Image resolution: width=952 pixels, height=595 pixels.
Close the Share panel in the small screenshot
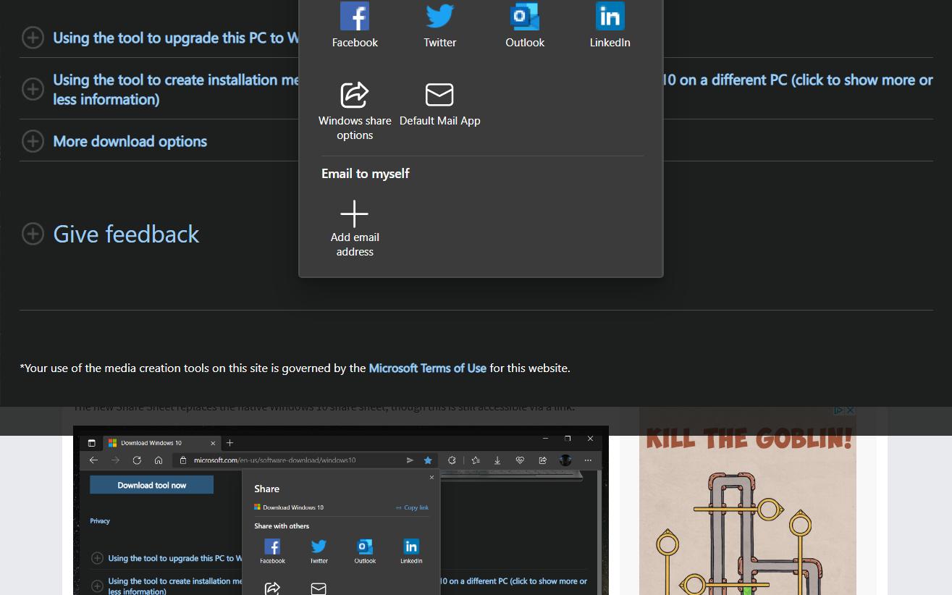pos(431,477)
